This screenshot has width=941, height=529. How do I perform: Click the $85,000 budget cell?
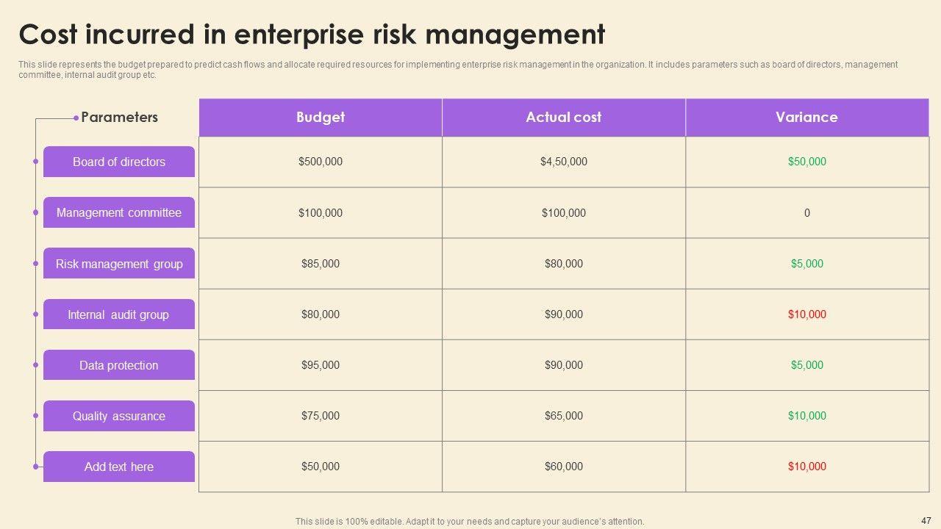coord(321,264)
